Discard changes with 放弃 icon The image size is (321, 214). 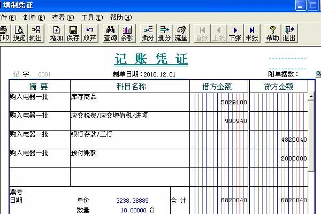point(89,33)
